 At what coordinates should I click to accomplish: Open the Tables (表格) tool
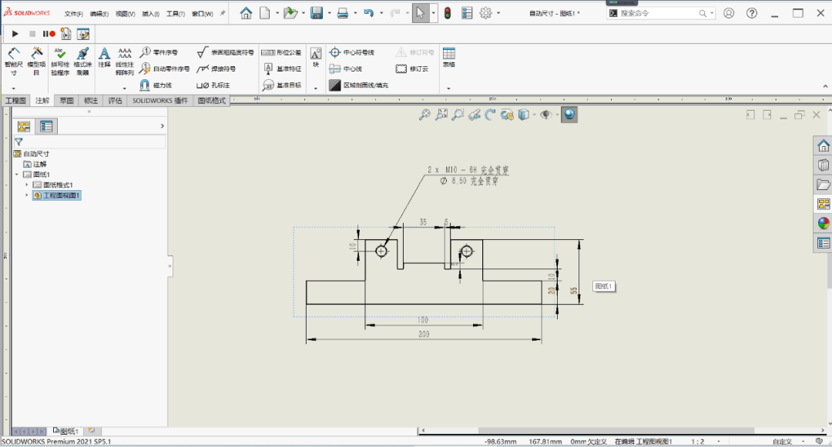(449, 57)
